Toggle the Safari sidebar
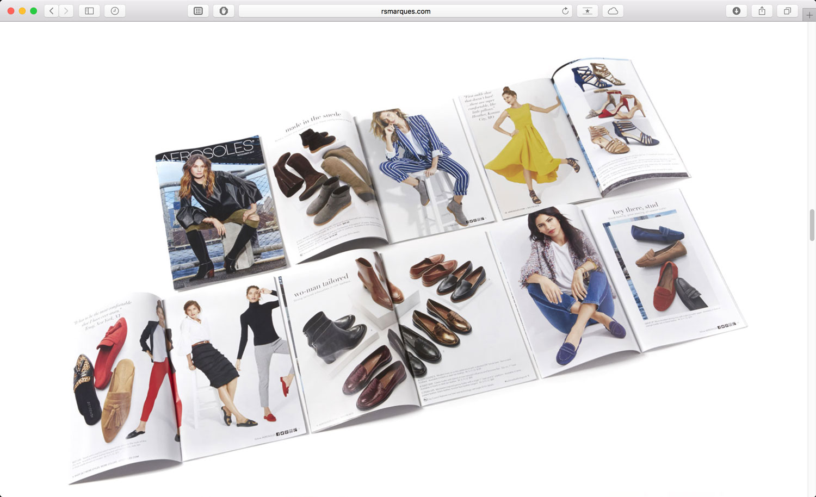 (89, 11)
